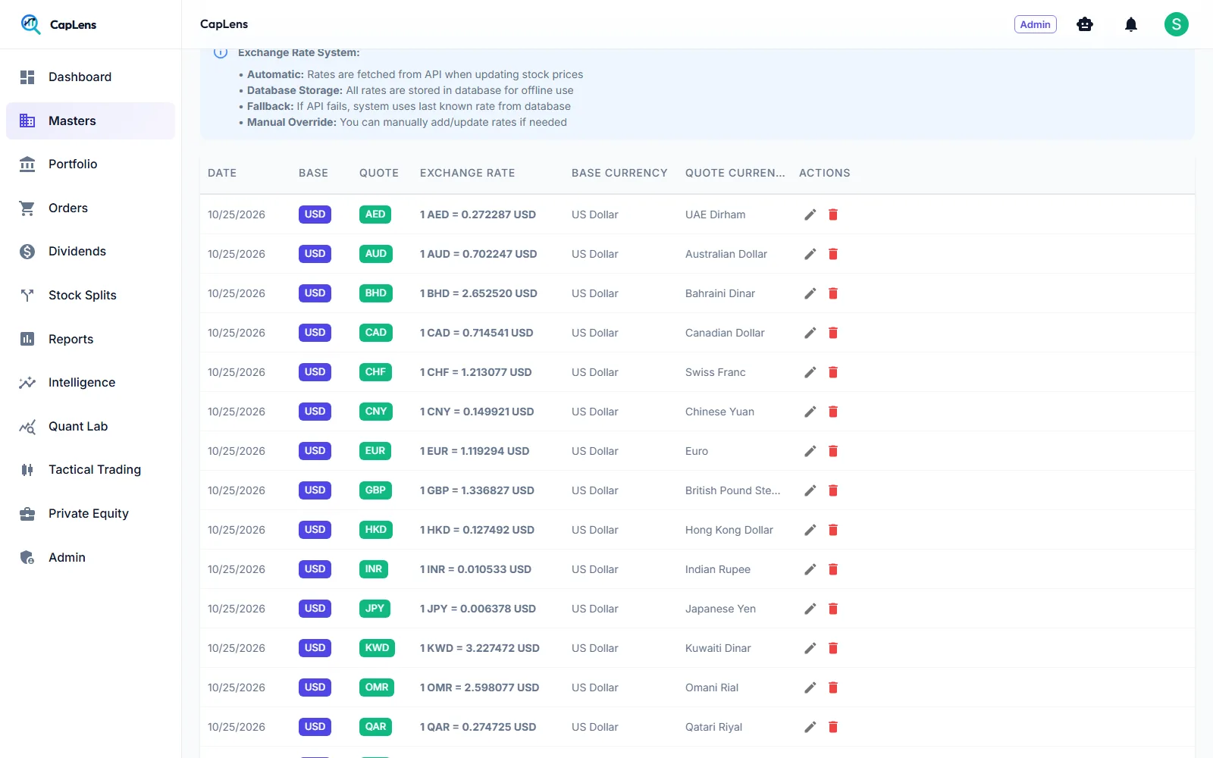Click the 'British Pound Ste...' cell
The image size is (1213, 758).
(x=732, y=490)
